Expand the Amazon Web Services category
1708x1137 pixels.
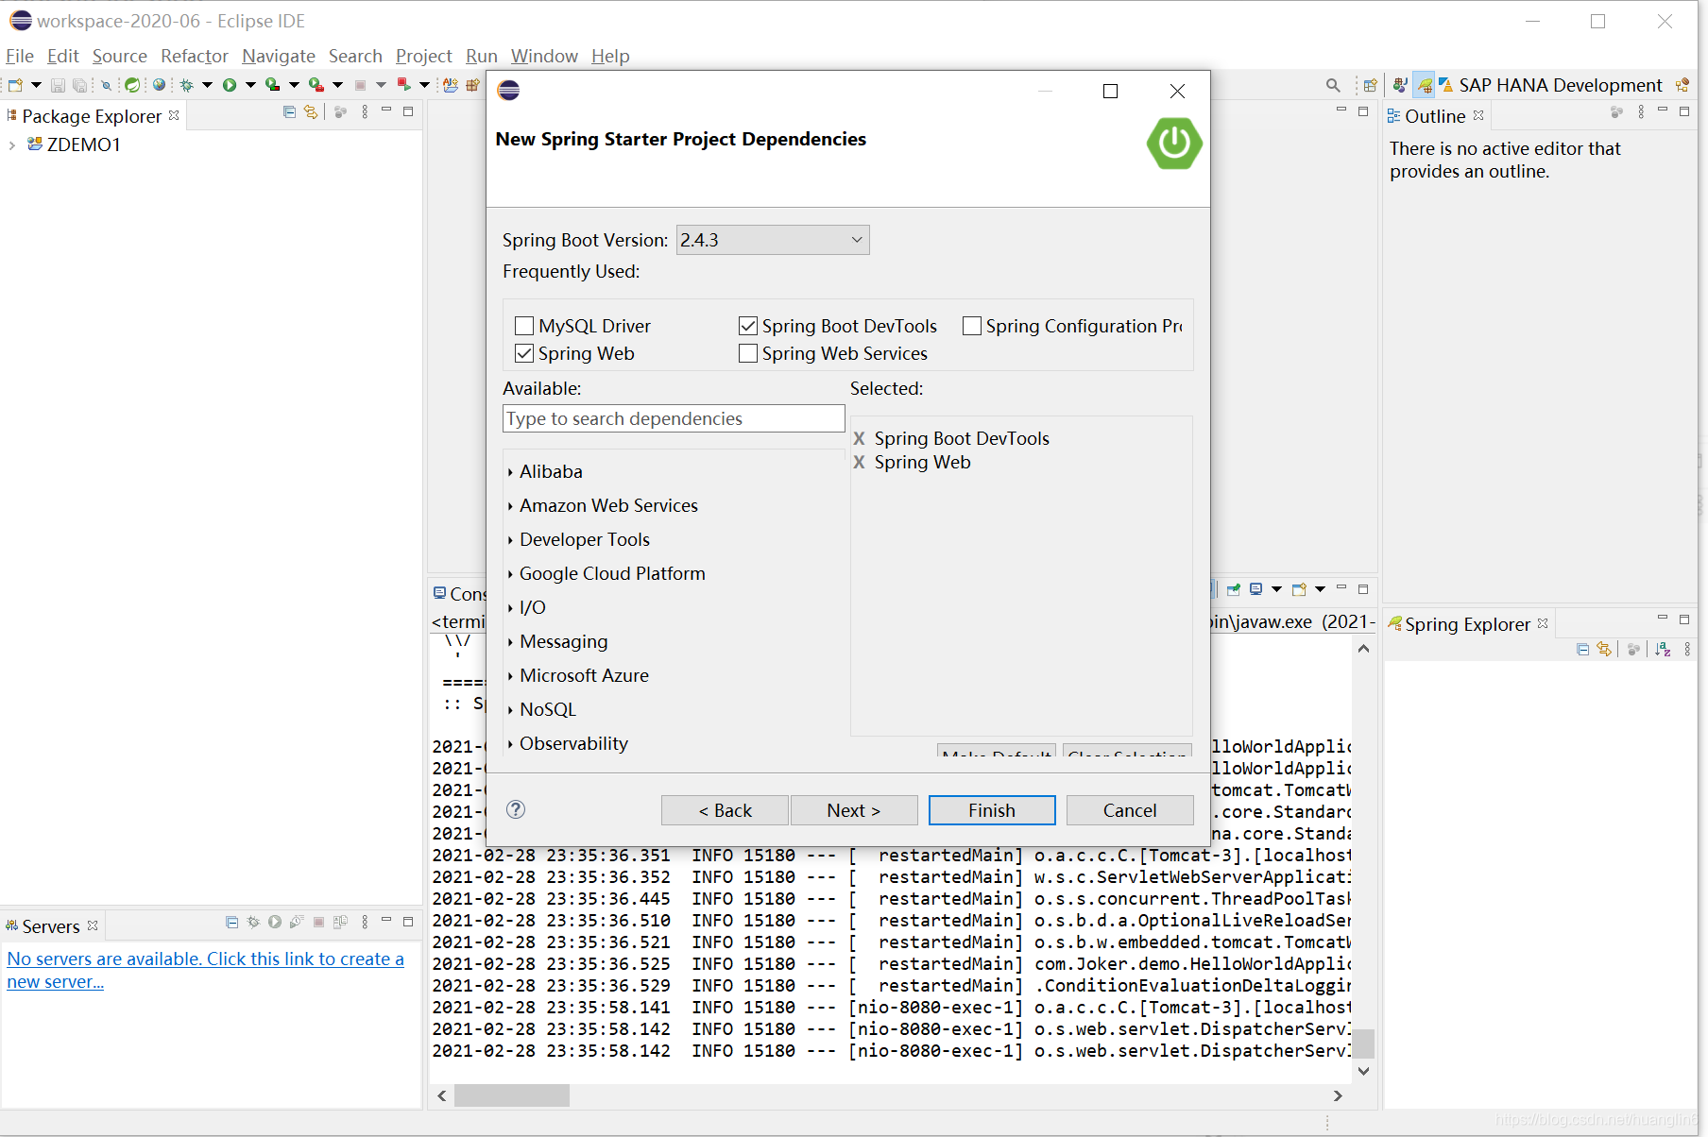[510, 506]
